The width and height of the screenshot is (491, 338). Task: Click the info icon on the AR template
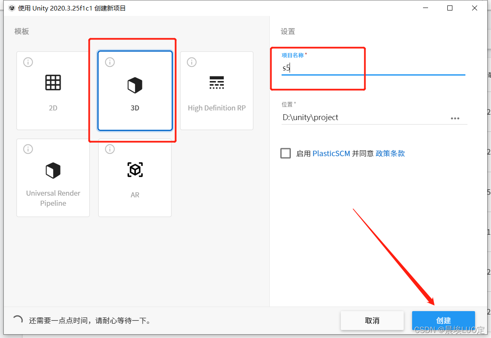pyautogui.click(x=110, y=149)
